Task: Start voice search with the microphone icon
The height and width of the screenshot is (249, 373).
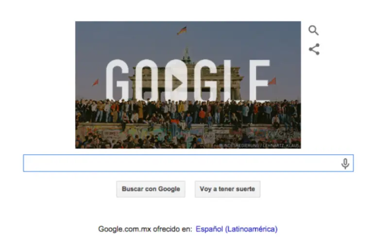Action: 345,164
